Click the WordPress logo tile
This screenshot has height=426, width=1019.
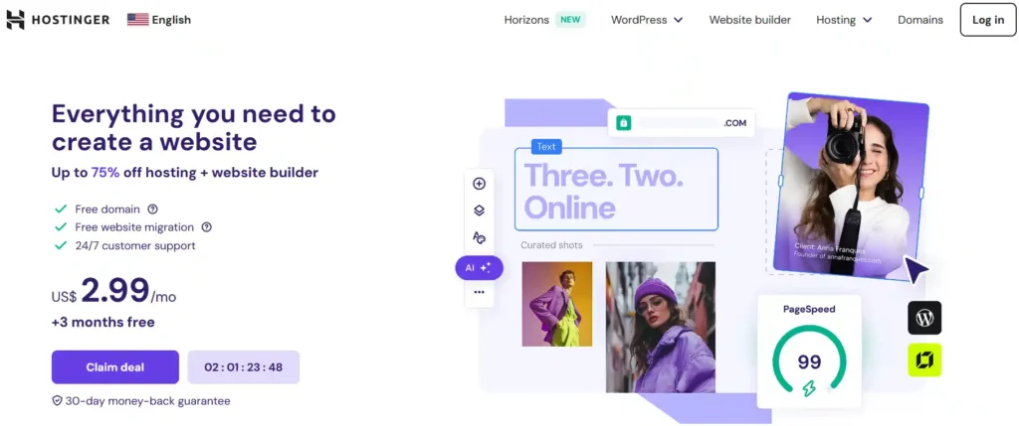[x=924, y=318]
